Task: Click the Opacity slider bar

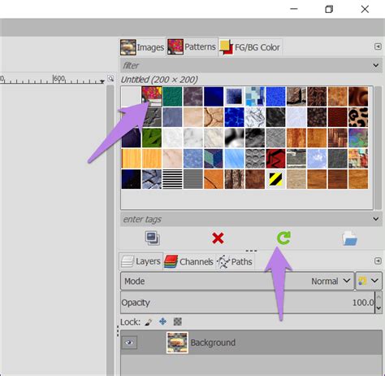Action: pos(248,303)
